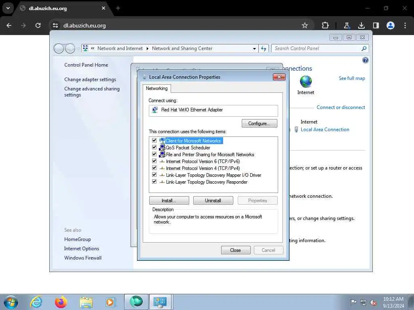
Task: Select QoS Packet Scheduler row
Action: coord(188,148)
